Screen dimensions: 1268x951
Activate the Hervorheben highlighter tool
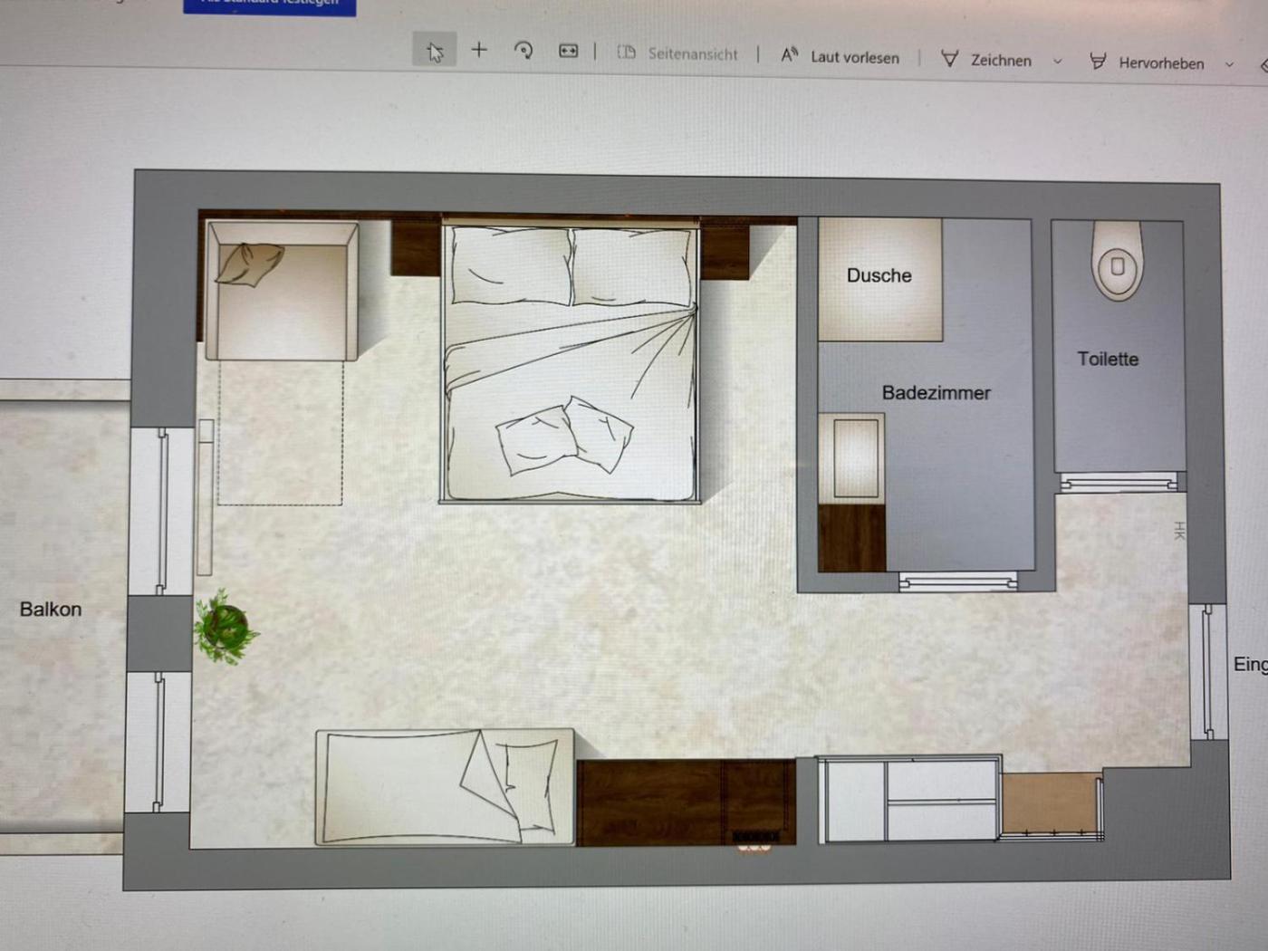pyautogui.click(x=1147, y=62)
